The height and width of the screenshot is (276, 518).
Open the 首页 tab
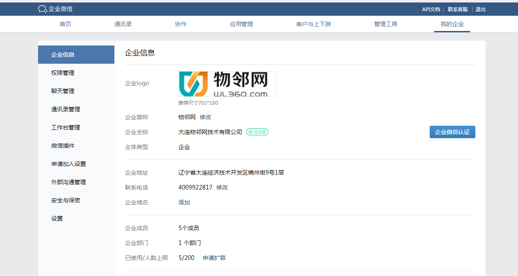pyautogui.click(x=65, y=24)
